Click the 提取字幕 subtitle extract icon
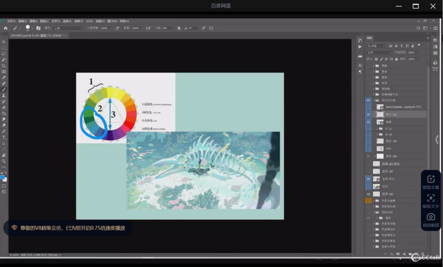Viewport: 443px width, 267px height. click(430, 179)
